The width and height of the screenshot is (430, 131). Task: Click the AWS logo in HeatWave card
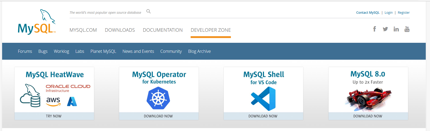tap(53, 101)
